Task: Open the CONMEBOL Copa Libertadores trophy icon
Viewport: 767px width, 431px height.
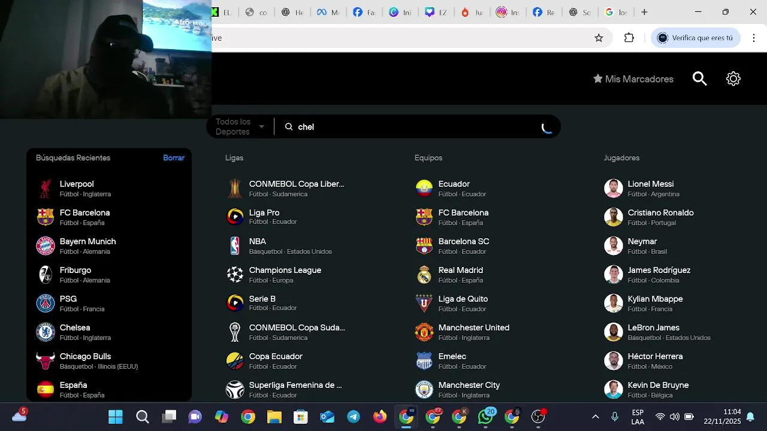Action: click(x=235, y=189)
